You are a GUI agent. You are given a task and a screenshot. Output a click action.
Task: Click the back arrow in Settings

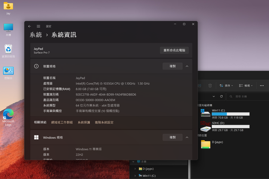click(30, 26)
